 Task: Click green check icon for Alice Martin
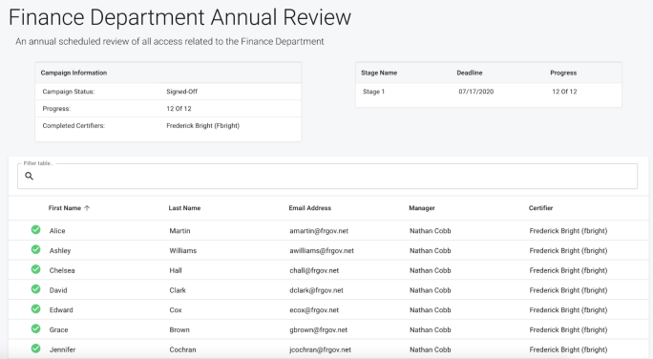(x=36, y=230)
